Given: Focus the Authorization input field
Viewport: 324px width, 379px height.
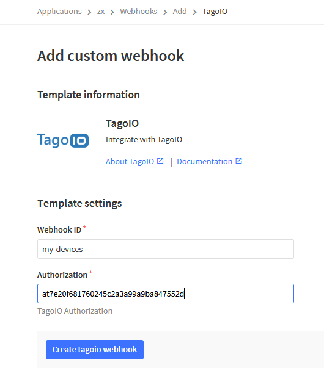Looking at the screenshot, I should click(166, 294).
